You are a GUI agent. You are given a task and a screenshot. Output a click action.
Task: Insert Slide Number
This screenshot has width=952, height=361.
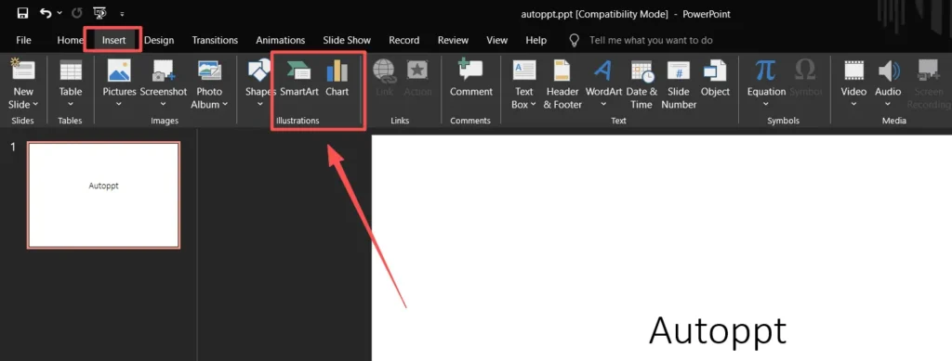679,84
